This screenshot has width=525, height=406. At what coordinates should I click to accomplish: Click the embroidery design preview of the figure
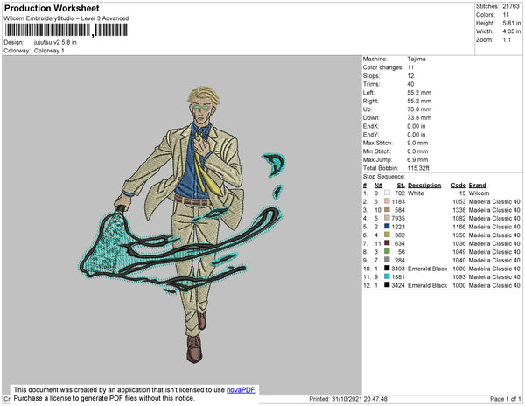[x=182, y=225]
